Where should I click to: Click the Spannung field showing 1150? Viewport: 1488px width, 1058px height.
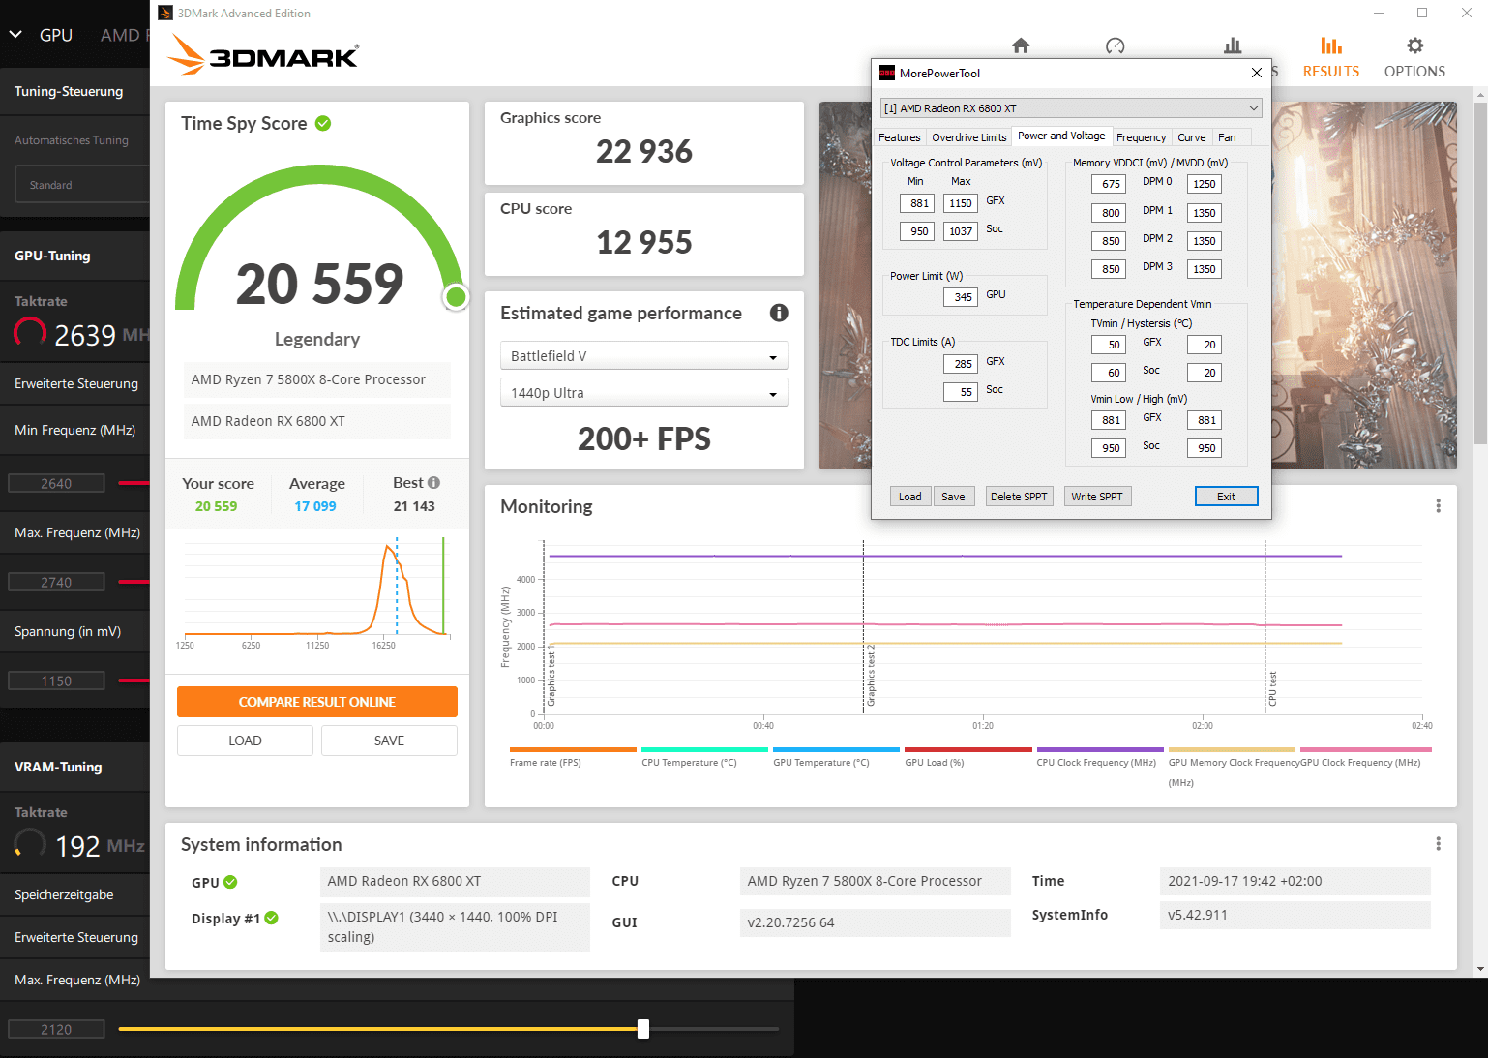[x=56, y=680]
